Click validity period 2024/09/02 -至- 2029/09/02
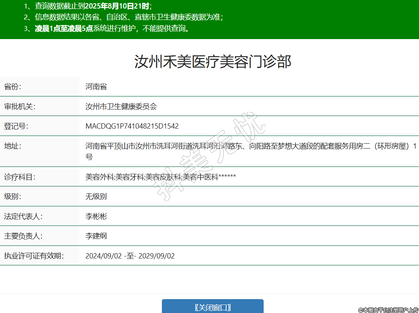Viewport: 419px width, 313px height. pos(130,256)
